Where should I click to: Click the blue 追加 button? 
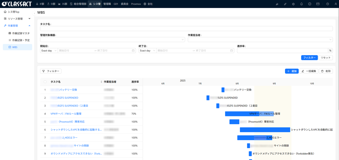click(292, 71)
